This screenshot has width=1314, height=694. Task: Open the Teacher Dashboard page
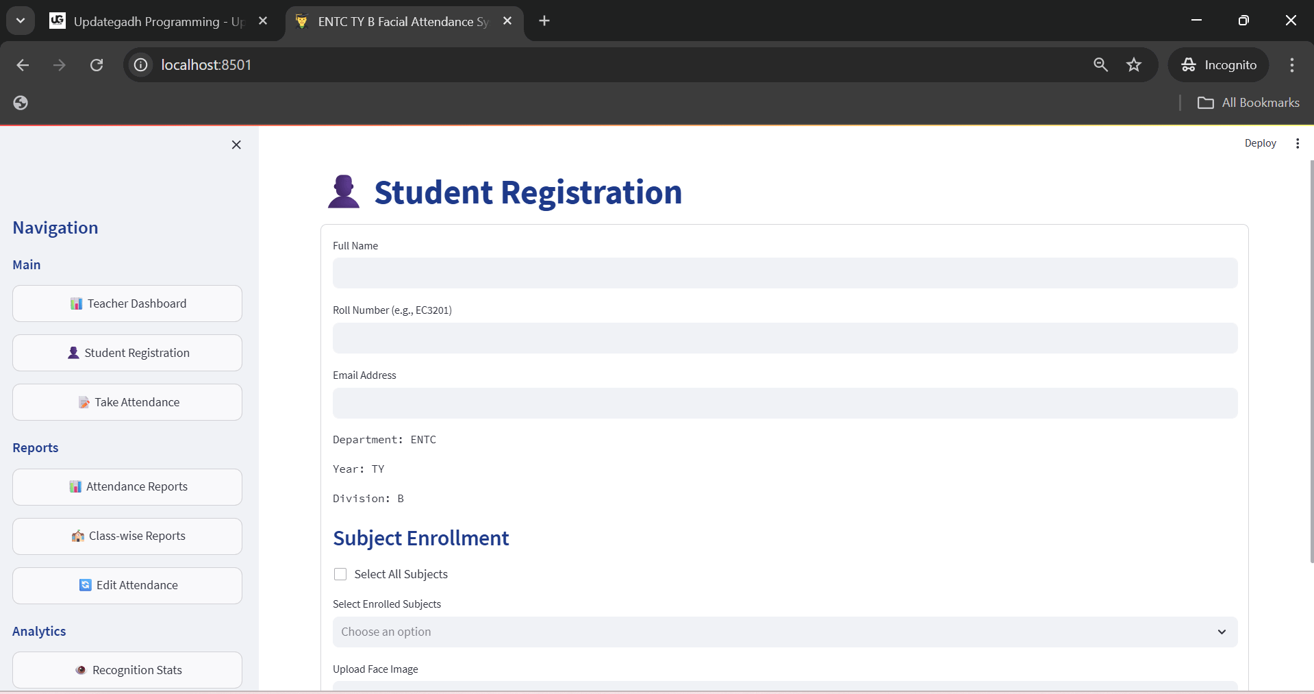[x=127, y=303]
